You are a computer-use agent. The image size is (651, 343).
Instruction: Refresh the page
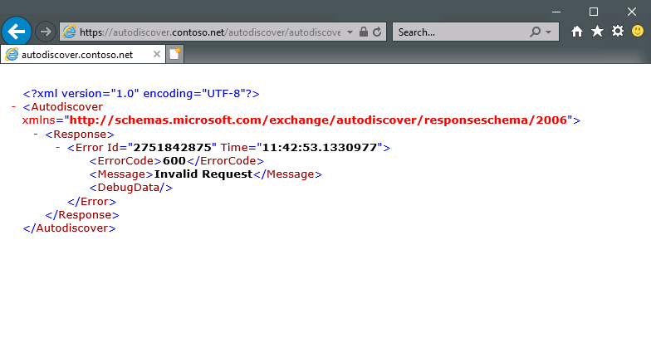click(377, 32)
